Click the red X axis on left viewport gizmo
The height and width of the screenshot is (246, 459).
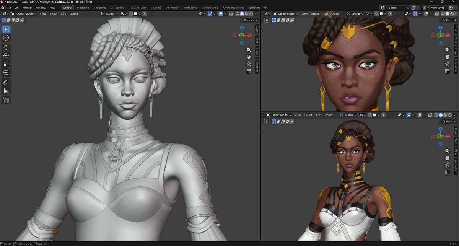249,35
